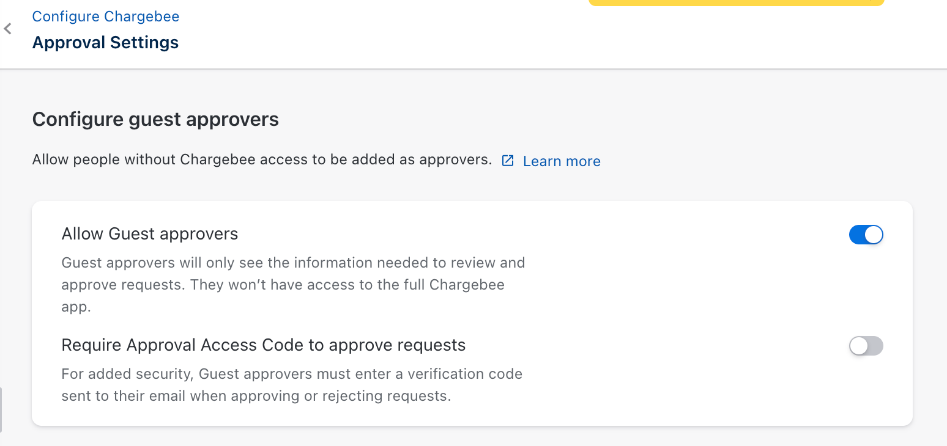The width and height of the screenshot is (947, 446).
Task: Click the Configure guest approvers heading
Action: (x=155, y=119)
